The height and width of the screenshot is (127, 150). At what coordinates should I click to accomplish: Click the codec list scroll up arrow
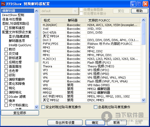[x=143, y=20]
